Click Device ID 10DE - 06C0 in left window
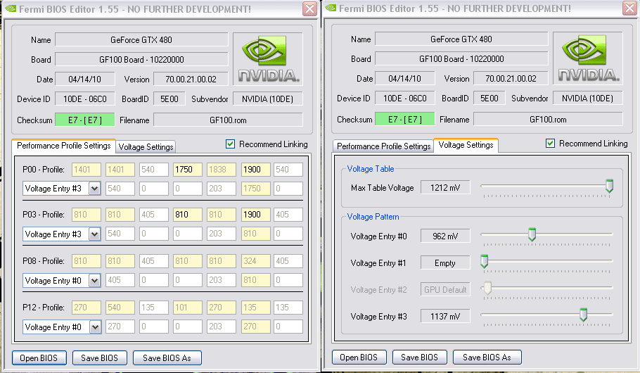This screenshot has width=640, height=373. click(85, 99)
